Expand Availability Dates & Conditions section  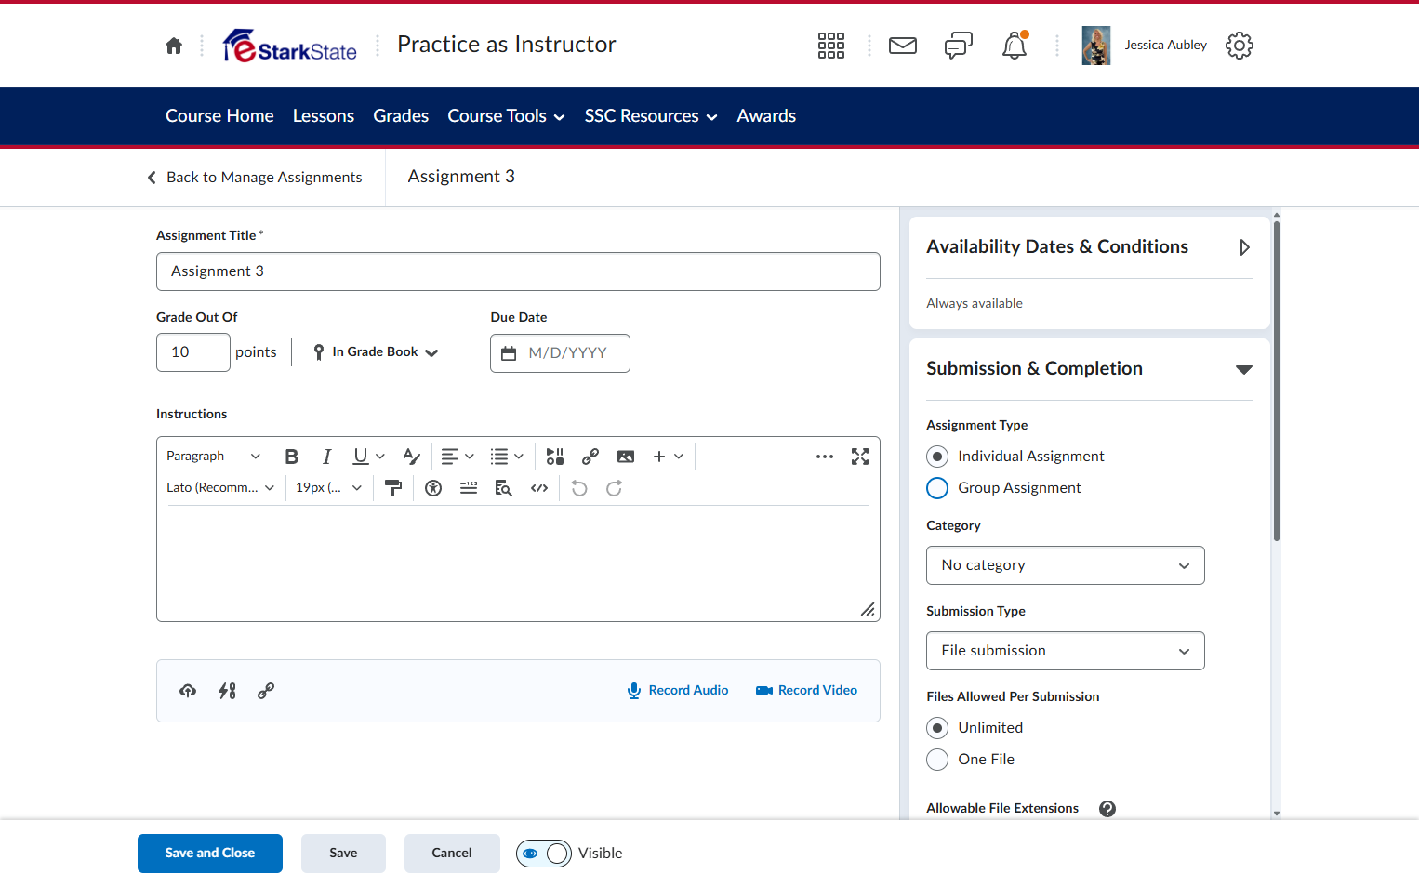[x=1244, y=247]
